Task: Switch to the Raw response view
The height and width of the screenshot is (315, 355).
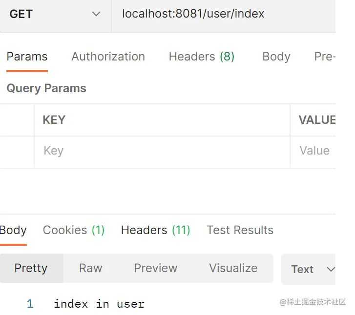Action: (x=90, y=268)
